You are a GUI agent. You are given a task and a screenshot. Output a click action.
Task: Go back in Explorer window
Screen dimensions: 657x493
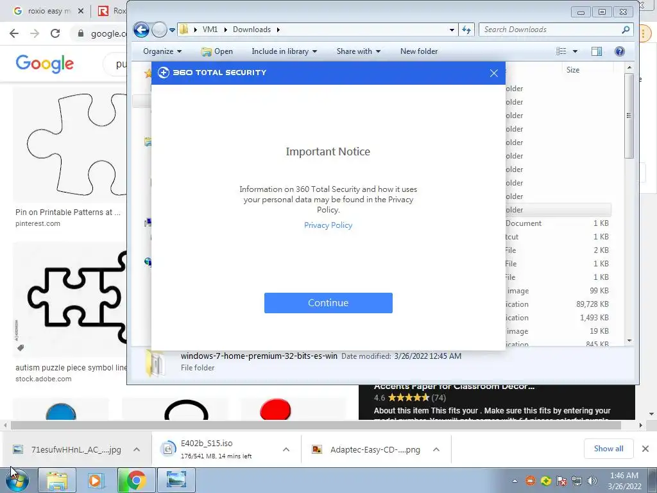141,30
